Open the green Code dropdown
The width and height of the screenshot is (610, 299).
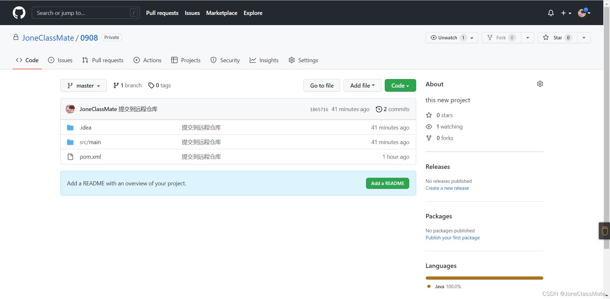(x=400, y=85)
